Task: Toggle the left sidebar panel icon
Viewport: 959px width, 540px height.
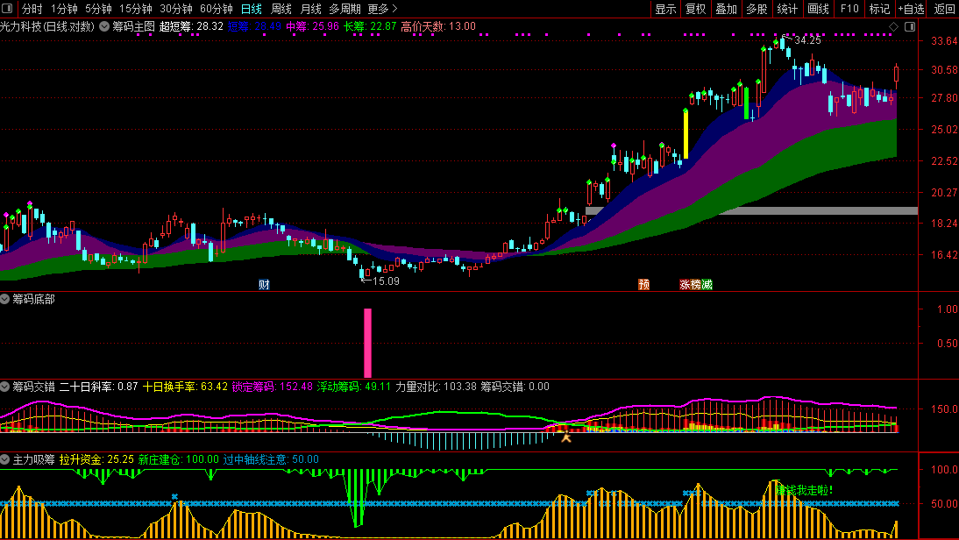Action: pyautogui.click(x=9, y=9)
